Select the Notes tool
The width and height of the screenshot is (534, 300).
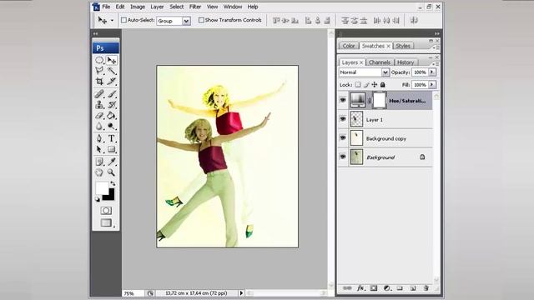(x=99, y=162)
